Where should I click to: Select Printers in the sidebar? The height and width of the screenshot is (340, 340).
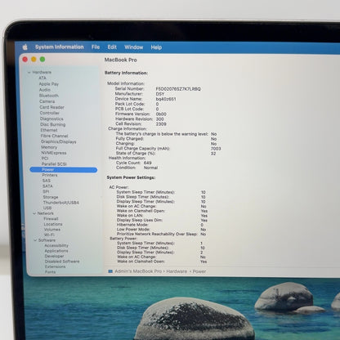click(50, 175)
